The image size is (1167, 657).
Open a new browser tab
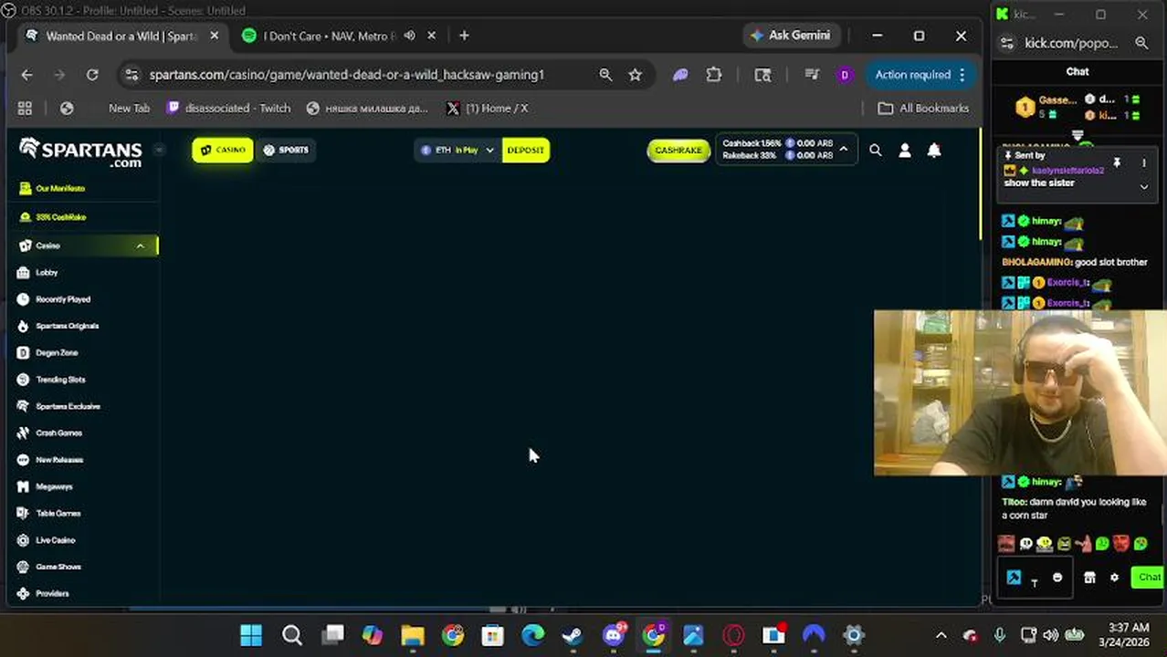click(x=464, y=36)
